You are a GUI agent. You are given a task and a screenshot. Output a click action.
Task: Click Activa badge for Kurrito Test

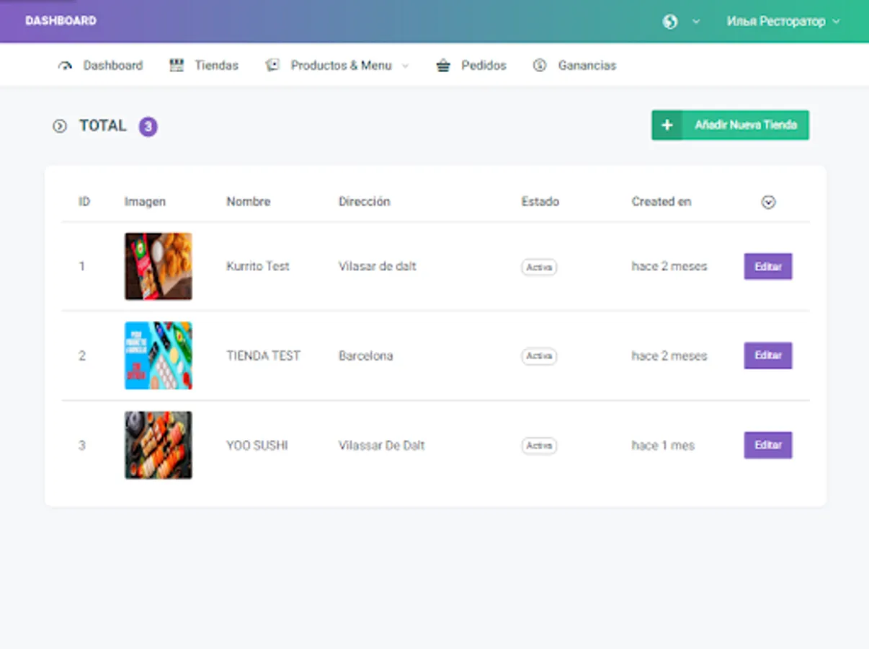pos(539,268)
